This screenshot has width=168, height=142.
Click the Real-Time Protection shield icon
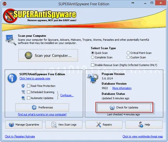tap(23, 86)
